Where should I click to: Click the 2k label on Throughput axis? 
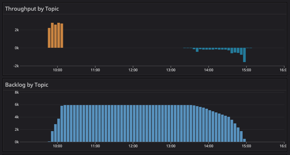pyautogui.click(x=17, y=30)
